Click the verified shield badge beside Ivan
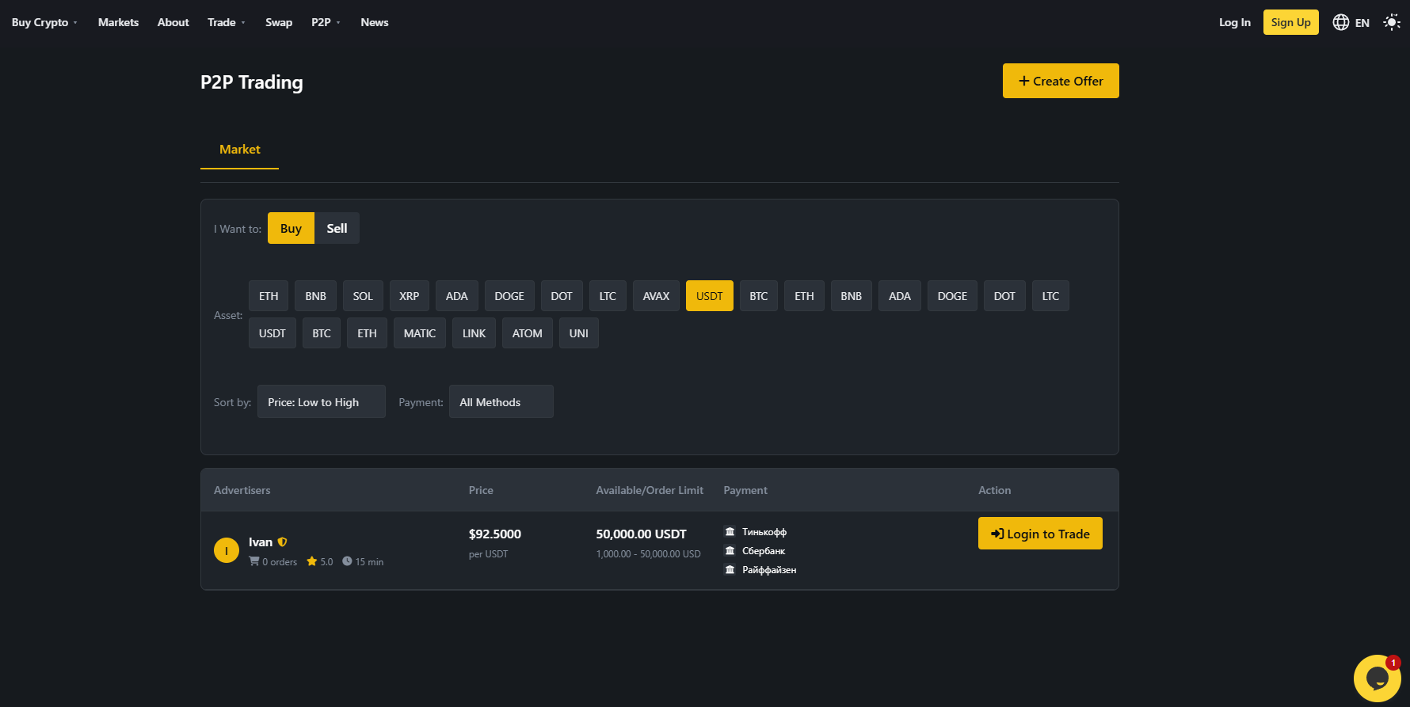This screenshot has height=707, width=1410. 283,542
